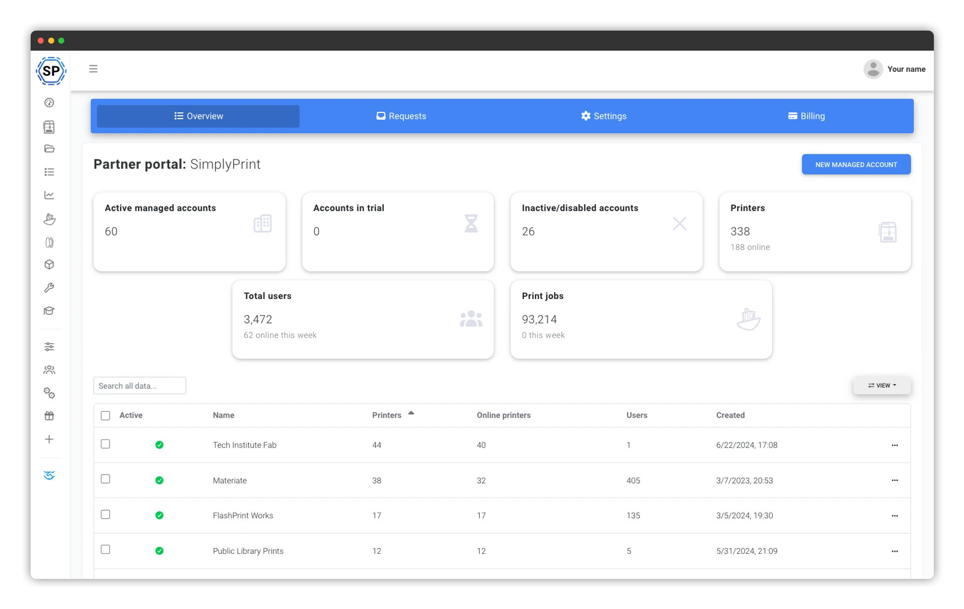Open the sliders settings icon in sidebar
964x609 pixels.
click(49, 347)
